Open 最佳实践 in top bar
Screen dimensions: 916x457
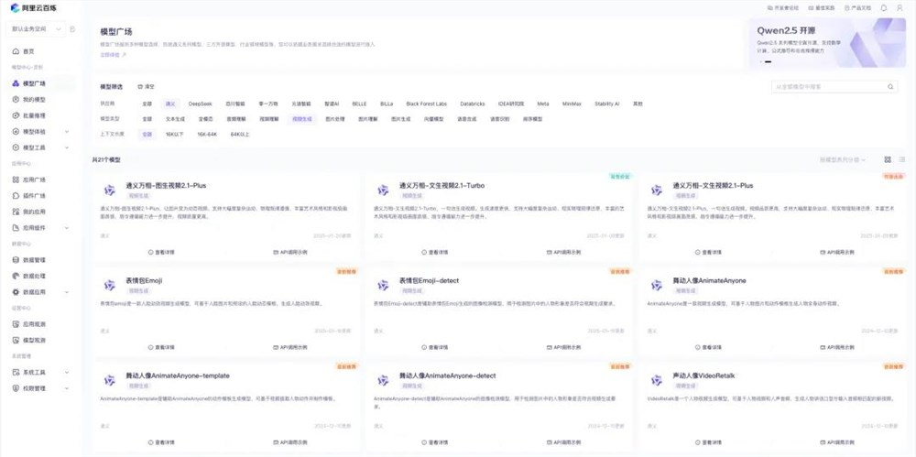(x=822, y=8)
